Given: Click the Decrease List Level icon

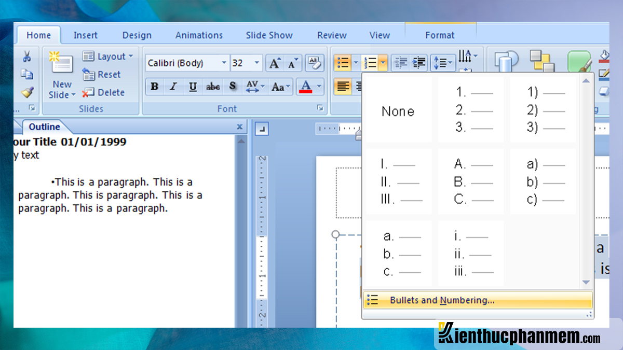Looking at the screenshot, I should pyautogui.click(x=400, y=63).
